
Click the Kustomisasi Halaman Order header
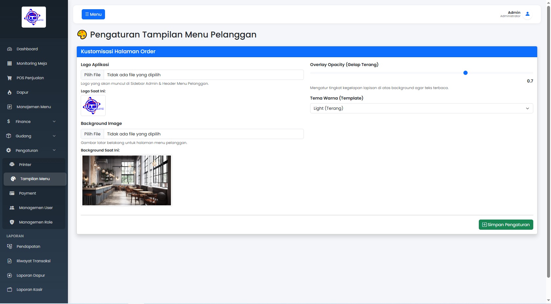307,52
